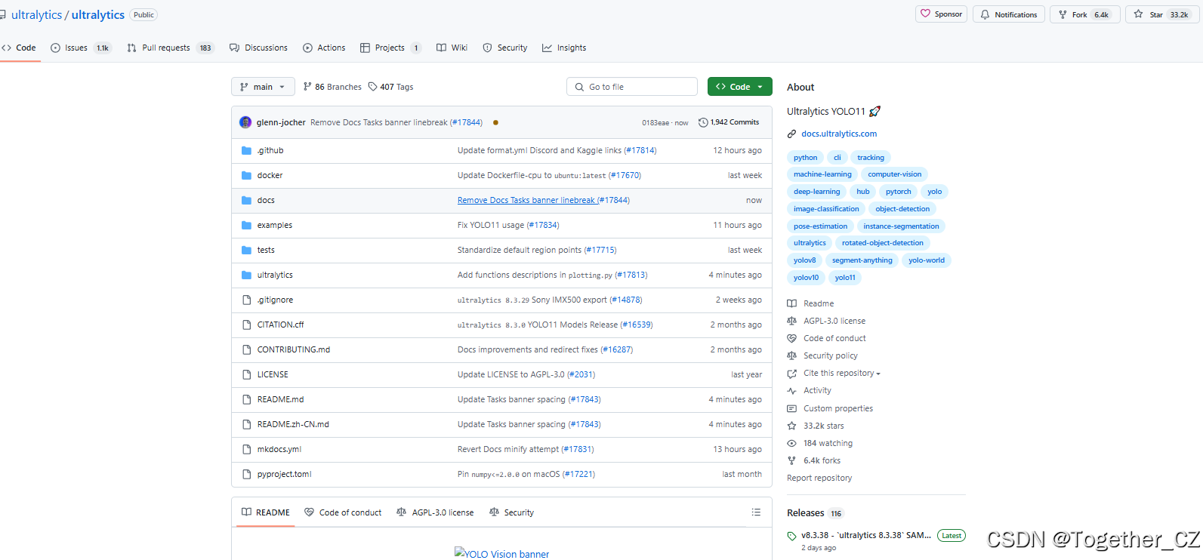This screenshot has height=560, width=1203.
Task: Open the Discussions tab
Action: point(259,48)
